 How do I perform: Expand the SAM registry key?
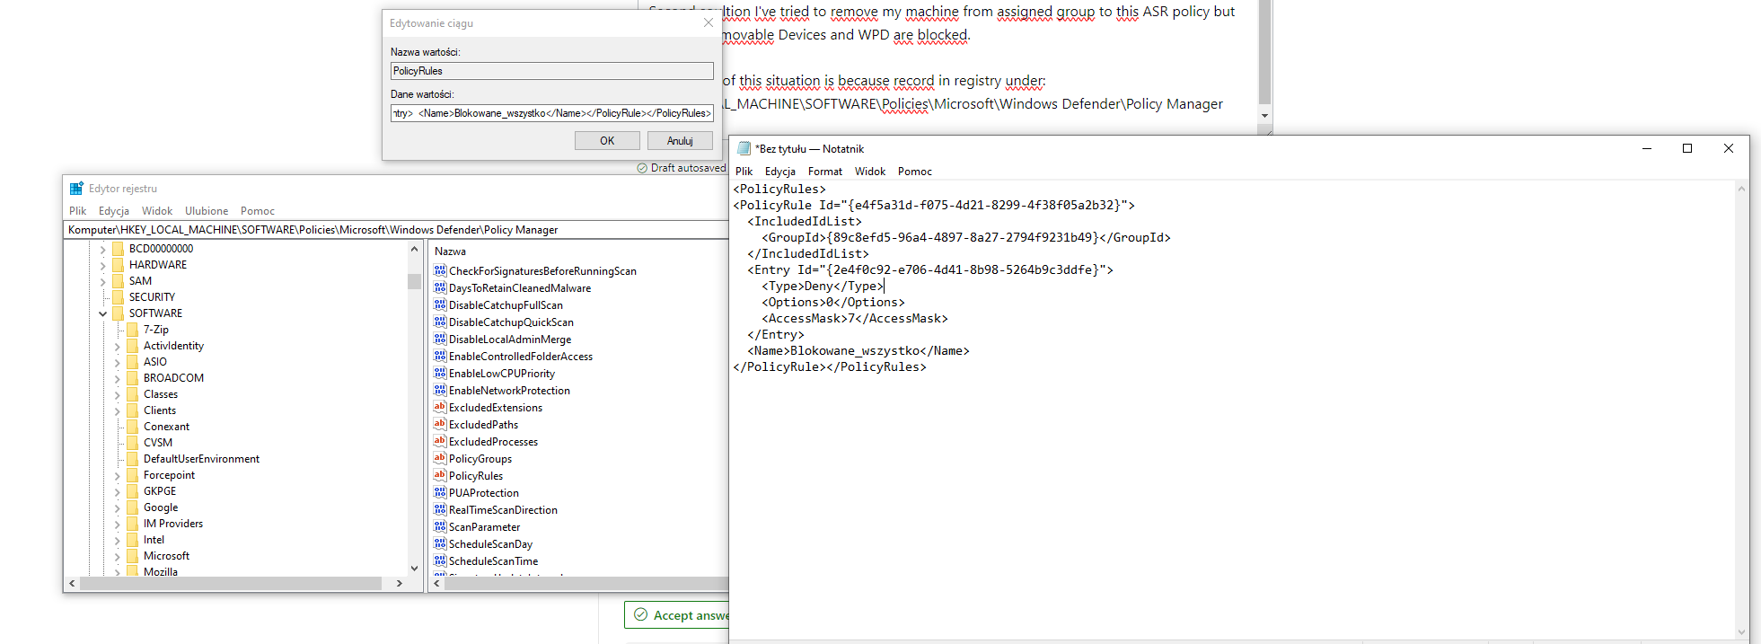pyautogui.click(x=103, y=281)
